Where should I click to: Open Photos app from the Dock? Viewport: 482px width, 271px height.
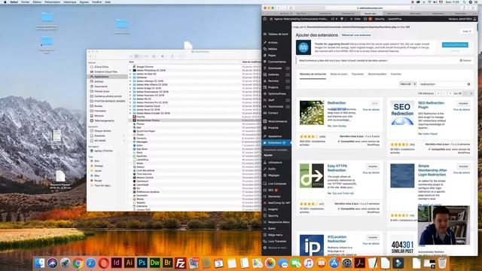(270, 263)
